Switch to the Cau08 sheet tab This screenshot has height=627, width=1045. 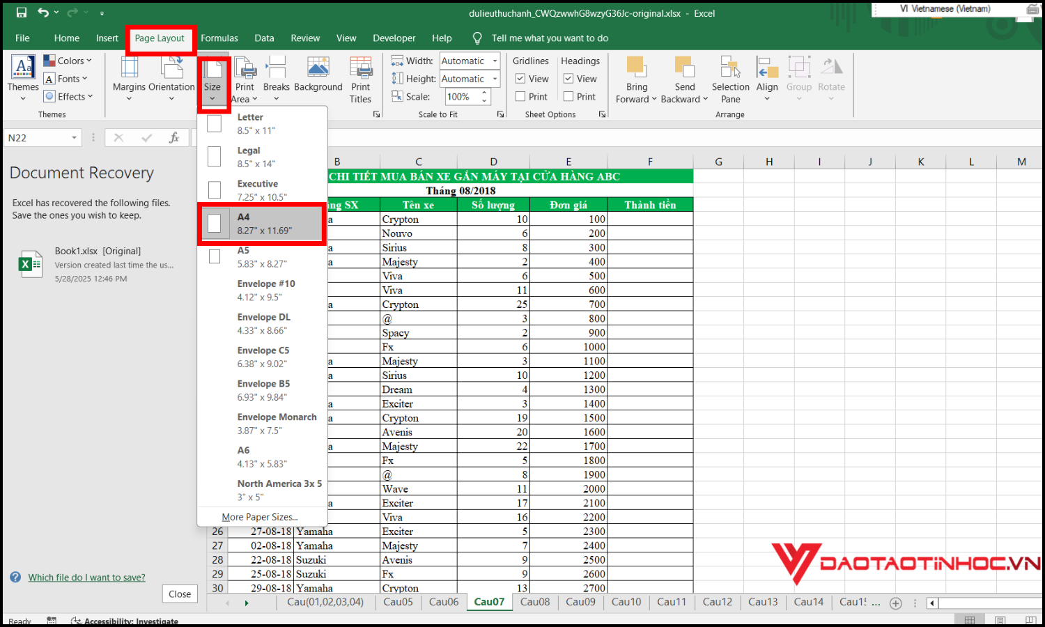point(535,602)
